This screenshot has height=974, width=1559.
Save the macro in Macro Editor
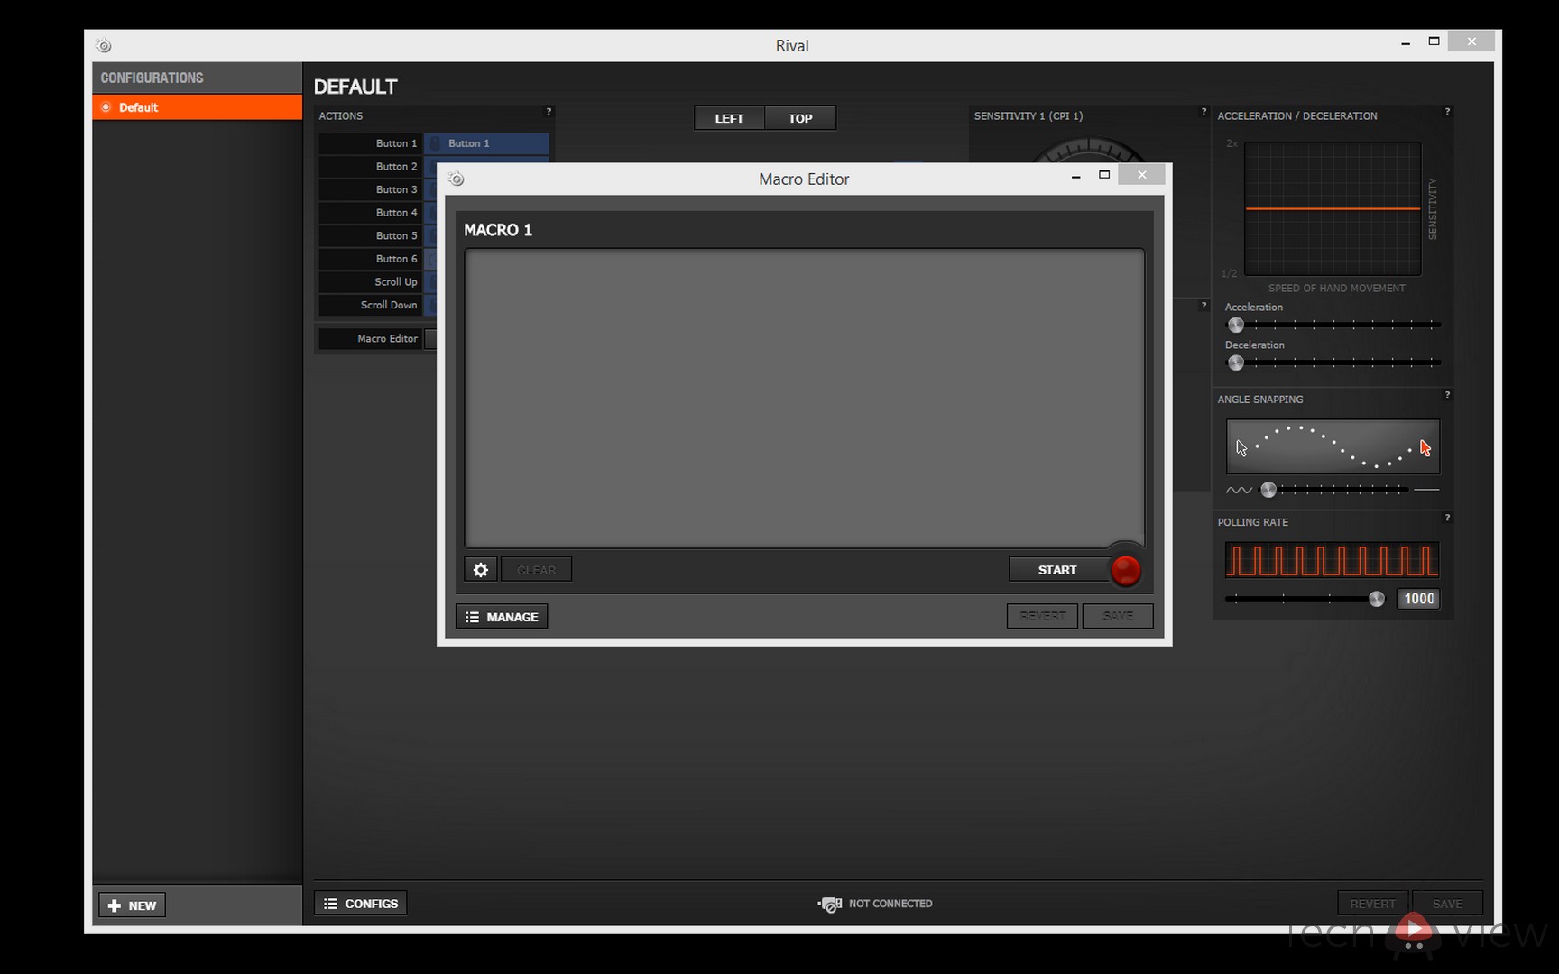coord(1118,616)
